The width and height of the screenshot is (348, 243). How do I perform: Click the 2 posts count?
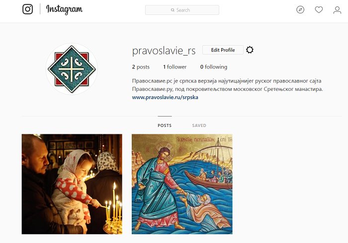pos(141,67)
